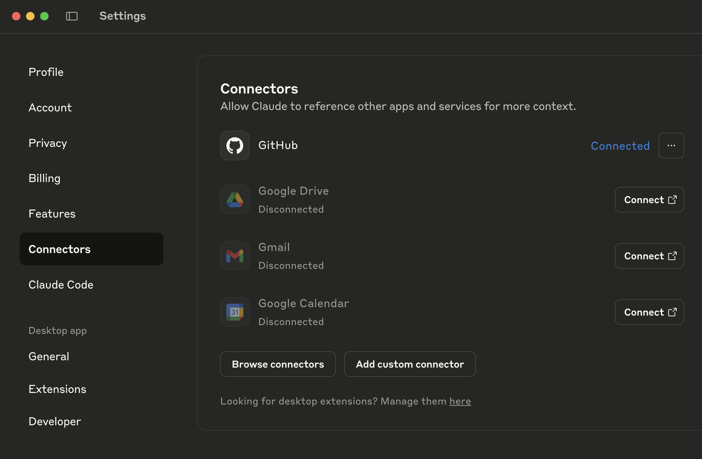The height and width of the screenshot is (459, 702).
Task: Switch to Privacy settings
Action: pos(48,143)
